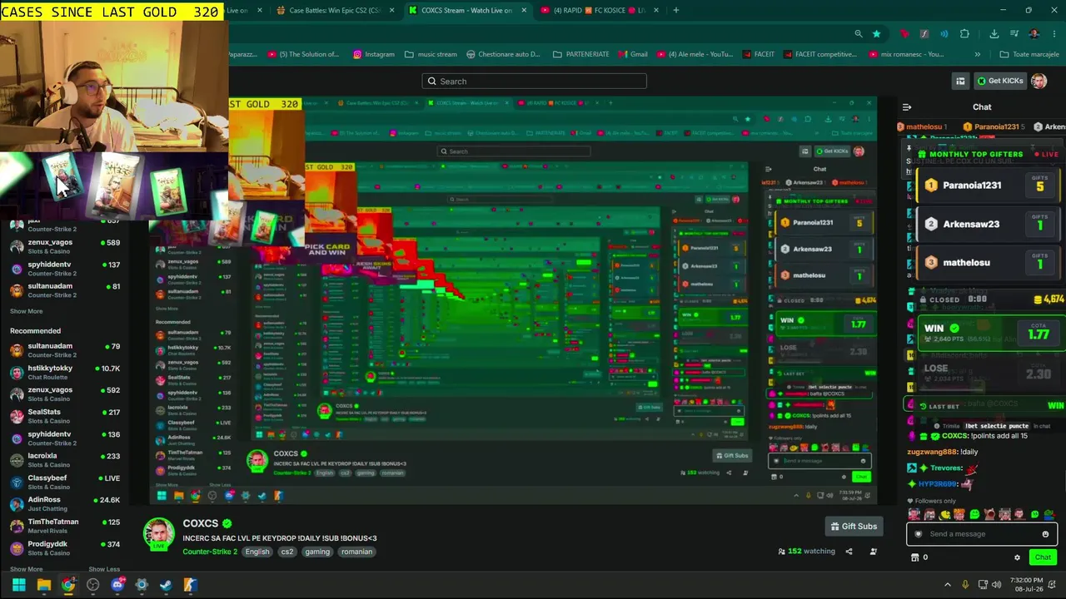The width and height of the screenshot is (1066, 599).
Task: Click the green Chat send button
Action: pos(1043,557)
